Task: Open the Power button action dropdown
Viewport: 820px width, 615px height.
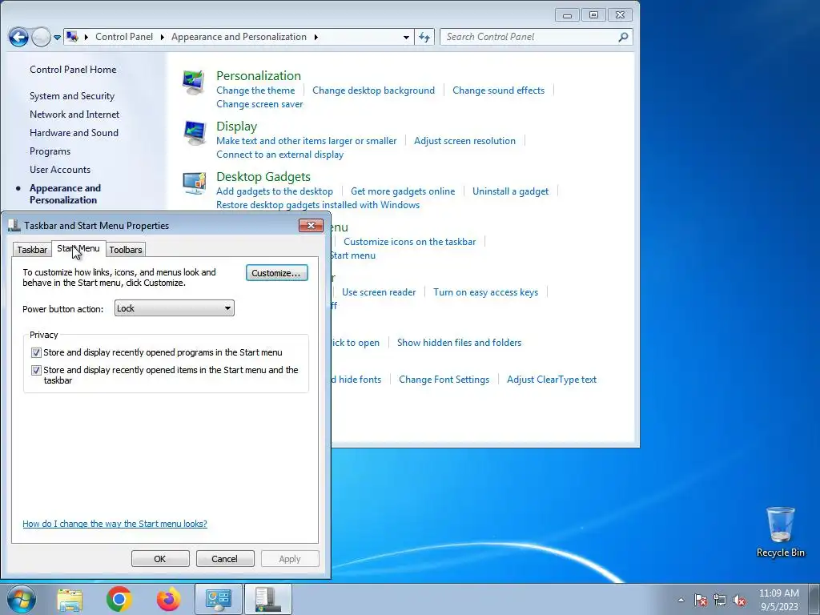Action: [174, 308]
